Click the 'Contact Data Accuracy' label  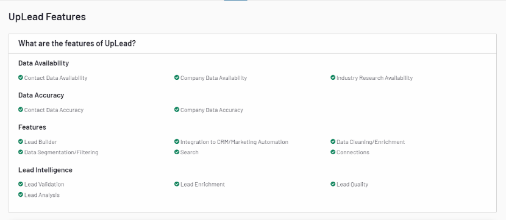pos(54,110)
